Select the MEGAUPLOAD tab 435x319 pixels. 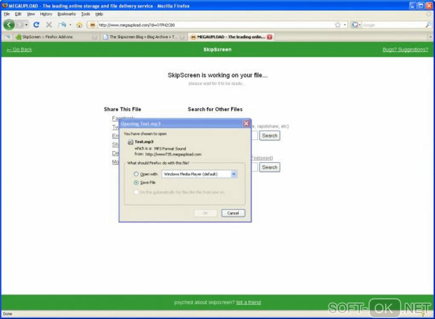231,37
